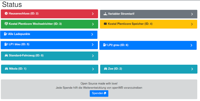Expand Hausanschluss card via its chevron
This screenshot has width=200, height=101.
click(93, 14)
